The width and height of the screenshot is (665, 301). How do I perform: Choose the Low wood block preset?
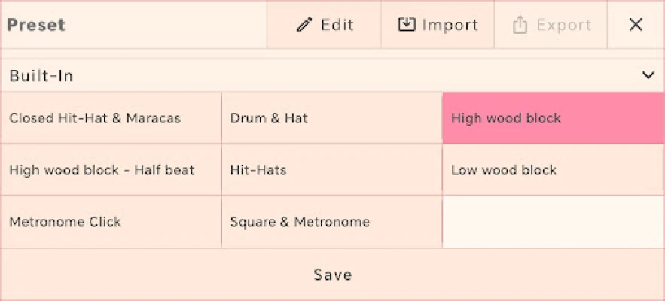[x=554, y=170]
